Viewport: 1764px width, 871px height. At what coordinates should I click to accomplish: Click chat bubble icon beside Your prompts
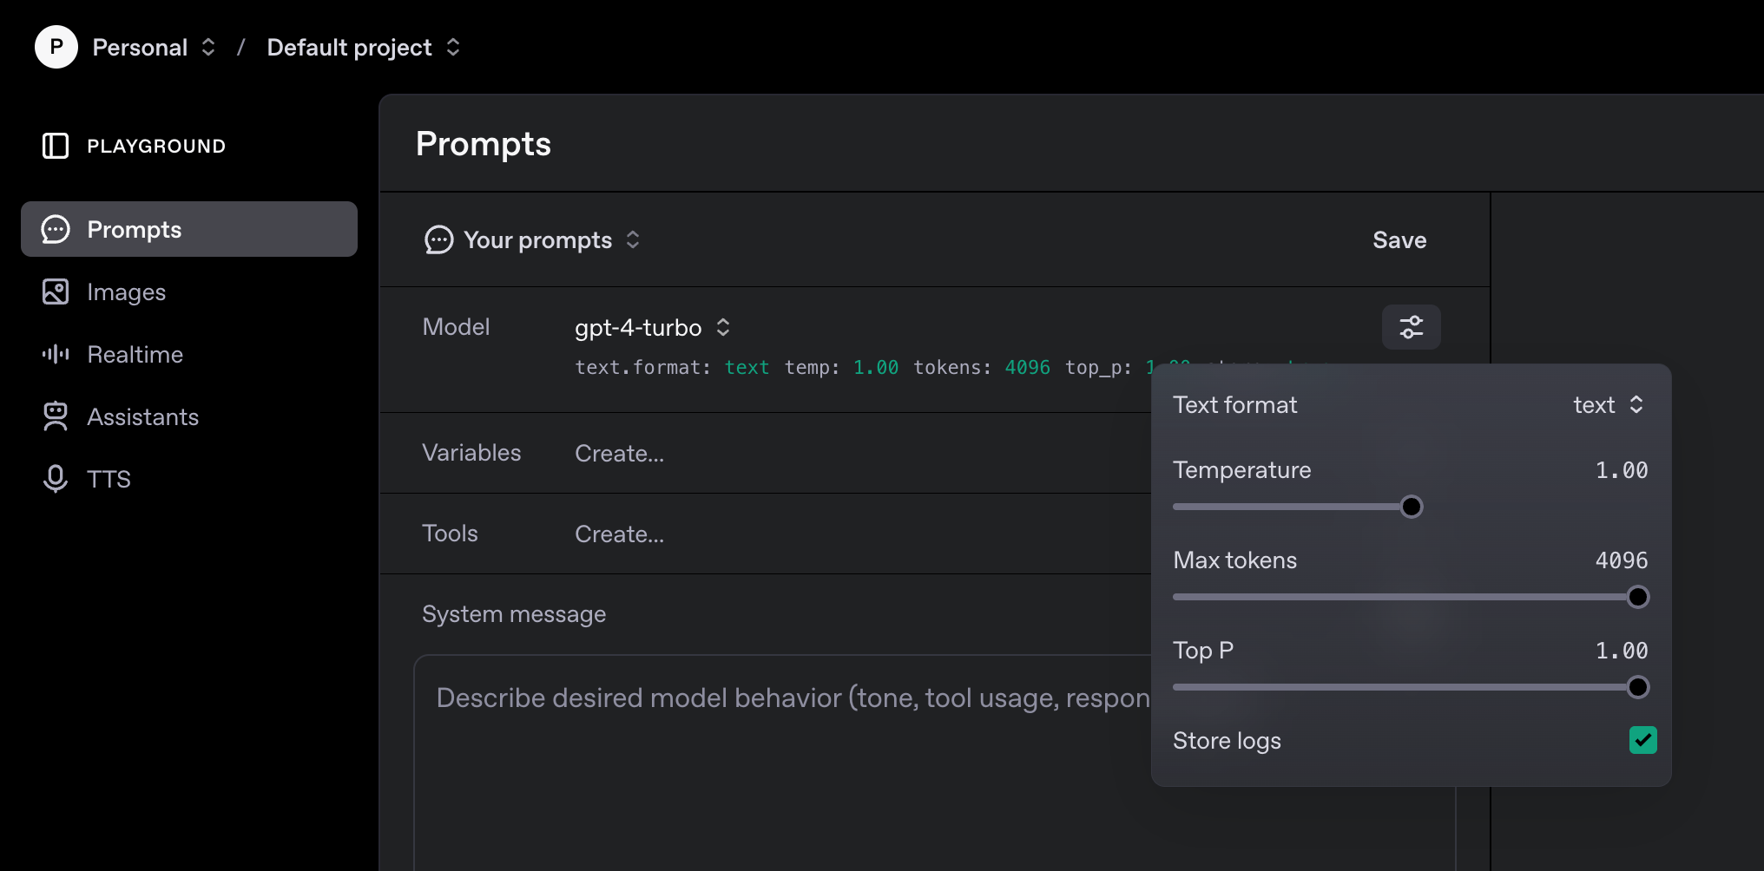(x=438, y=239)
